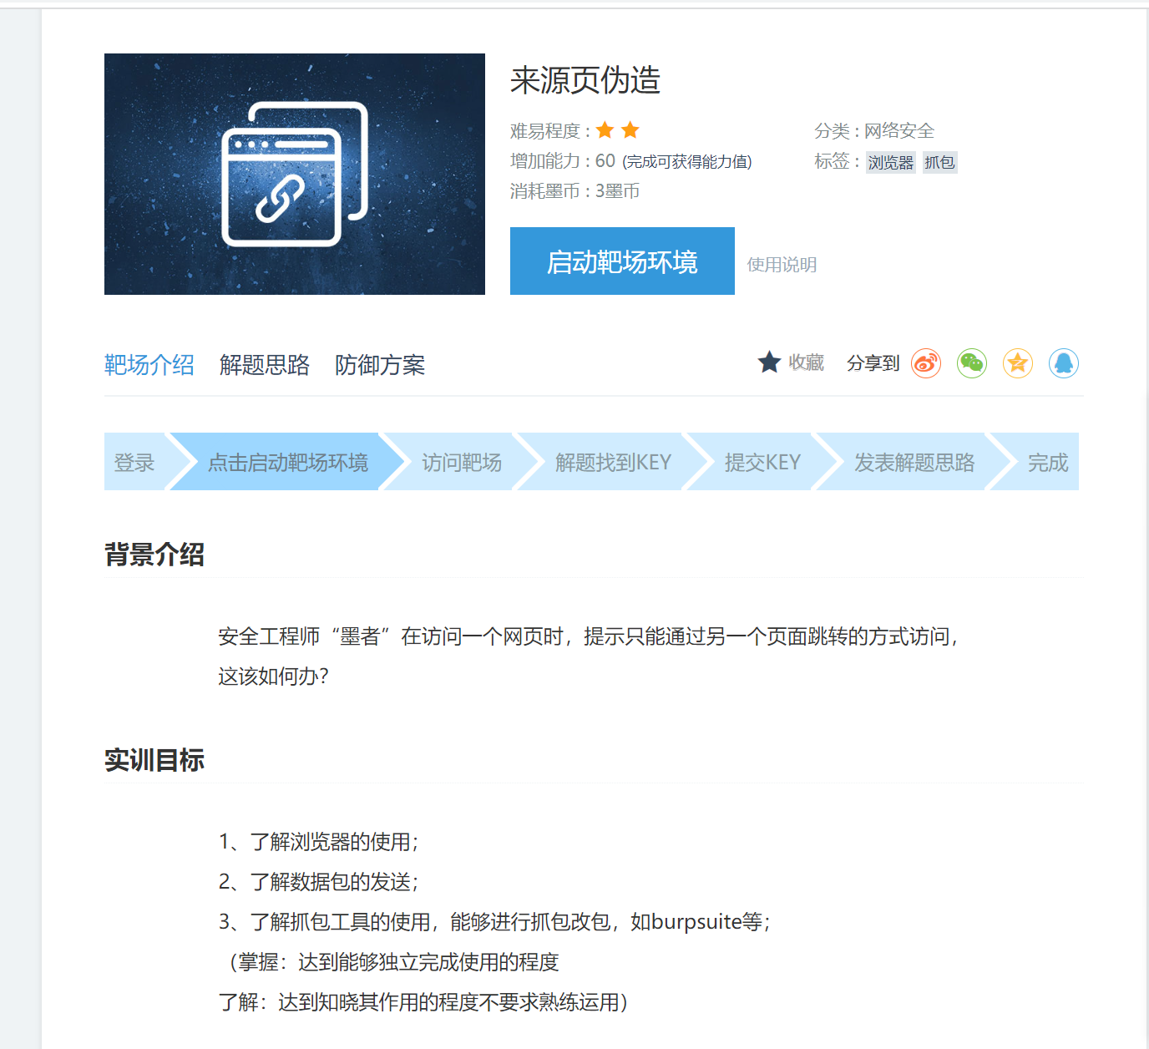The image size is (1149, 1049).
Task: Click the 增加能力 : 60 text
Action: 562,161
